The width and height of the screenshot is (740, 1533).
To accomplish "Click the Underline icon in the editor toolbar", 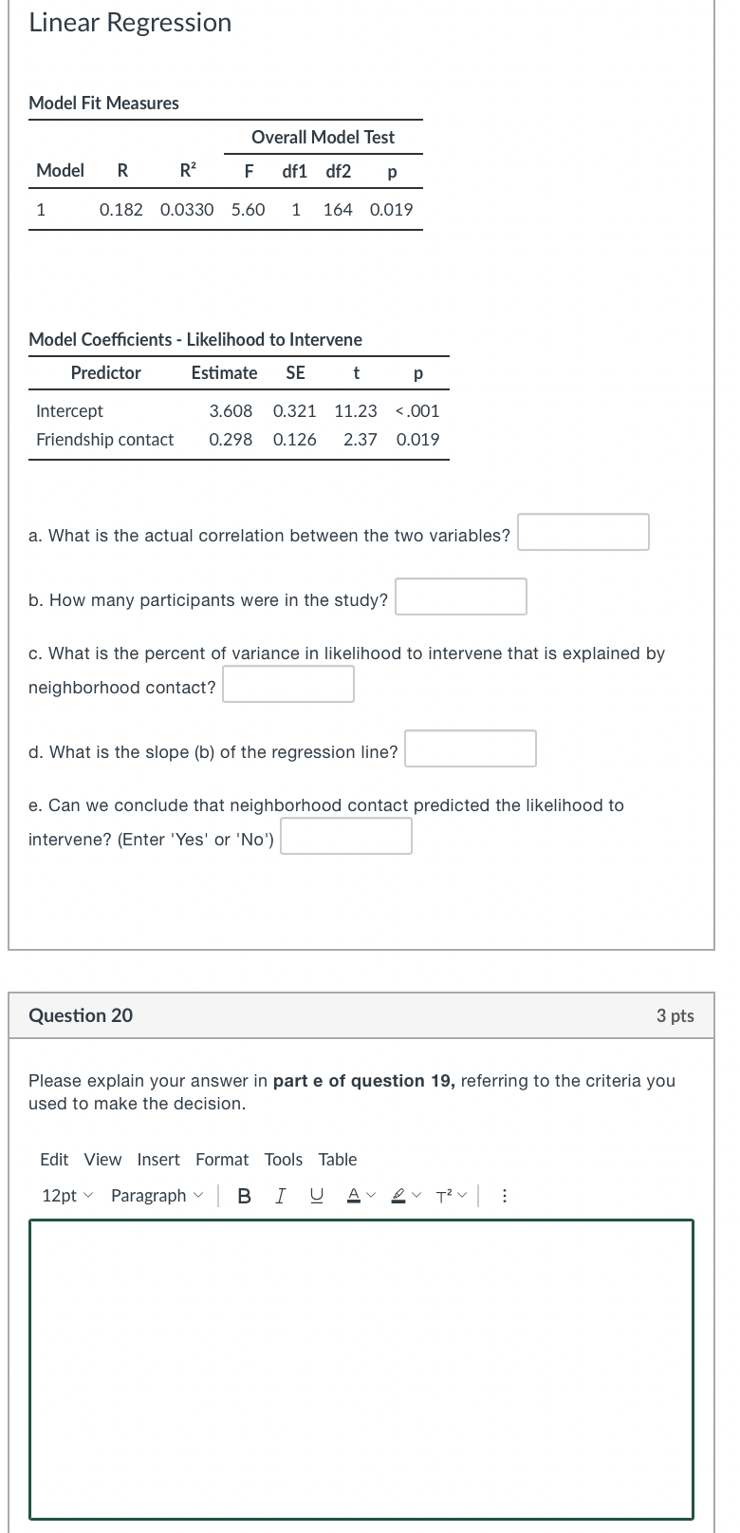I will [316, 1195].
